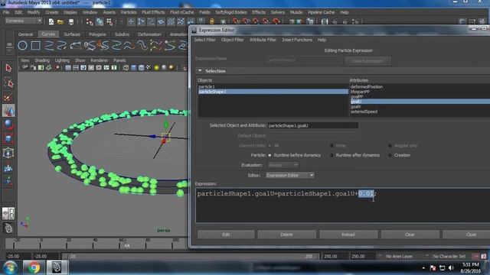
Task: Open the Particles menu
Action: point(129,12)
